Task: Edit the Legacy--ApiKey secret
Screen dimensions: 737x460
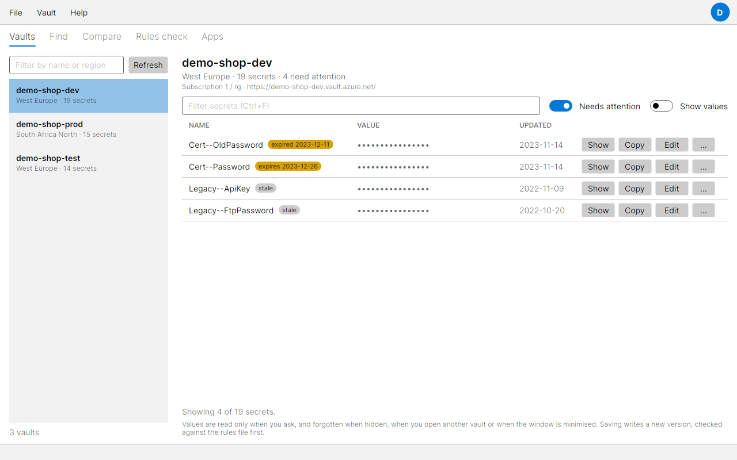Action: (x=672, y=189)
